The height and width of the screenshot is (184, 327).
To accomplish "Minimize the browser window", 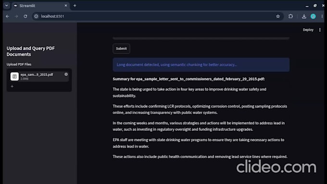I will pos(307,6).
